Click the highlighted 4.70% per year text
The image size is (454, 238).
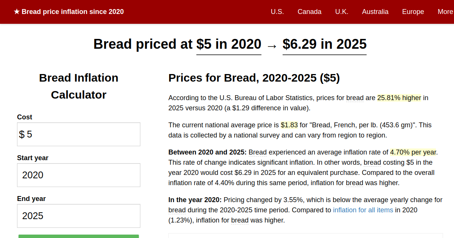click(x=412, y=152)
